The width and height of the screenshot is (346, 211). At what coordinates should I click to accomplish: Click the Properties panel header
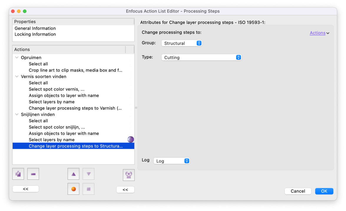tap(73, 22)
